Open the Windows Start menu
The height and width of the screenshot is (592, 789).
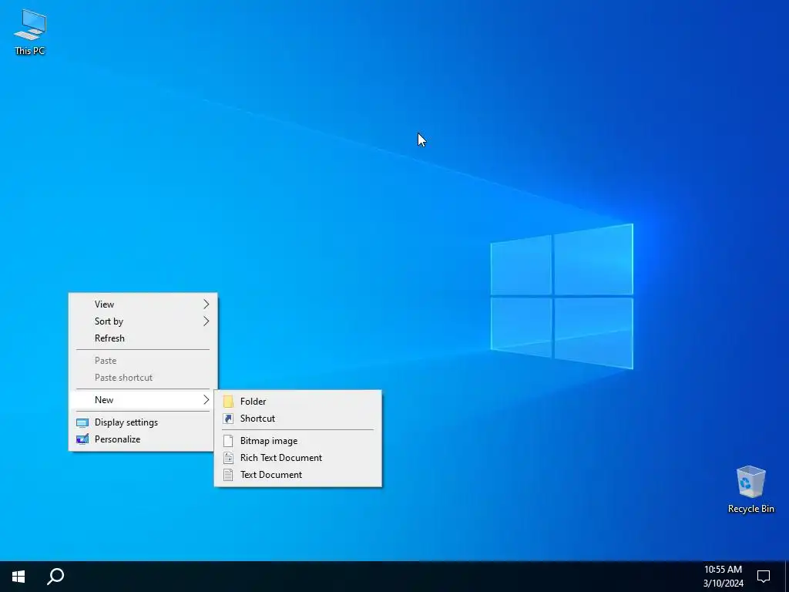(x=18, y=577)
